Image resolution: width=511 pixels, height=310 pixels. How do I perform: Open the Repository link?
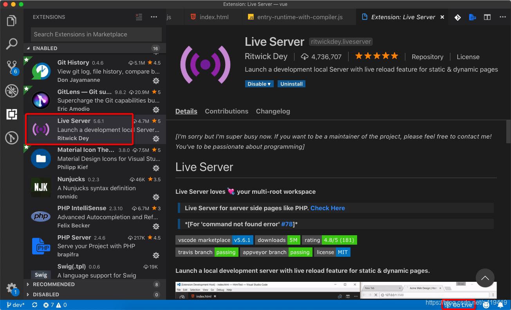(x=428, y=57)
